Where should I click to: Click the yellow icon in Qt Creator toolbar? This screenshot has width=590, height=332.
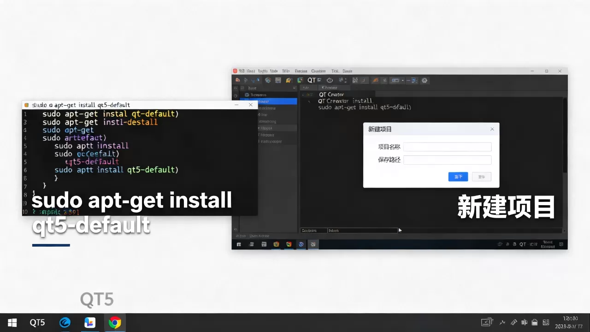(289, 80)
